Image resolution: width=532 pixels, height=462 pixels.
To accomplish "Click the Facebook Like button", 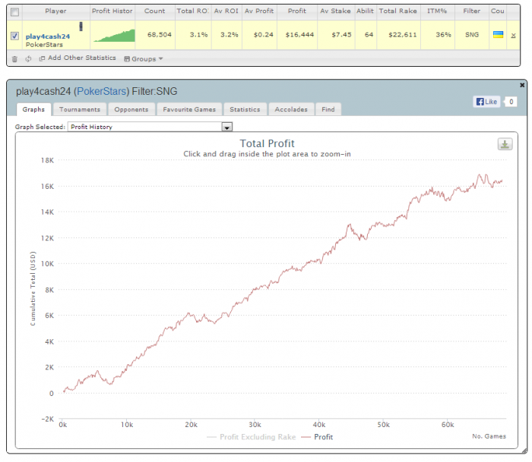I will point(486,102).
